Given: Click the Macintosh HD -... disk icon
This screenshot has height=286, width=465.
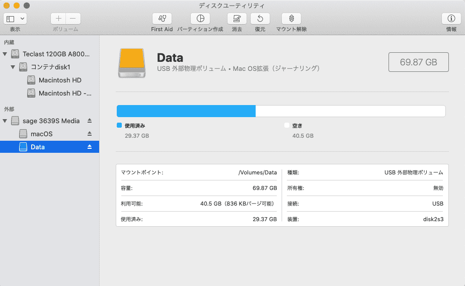Looking at the screenshot, I should pyautogui.click(x=31, y=93).
